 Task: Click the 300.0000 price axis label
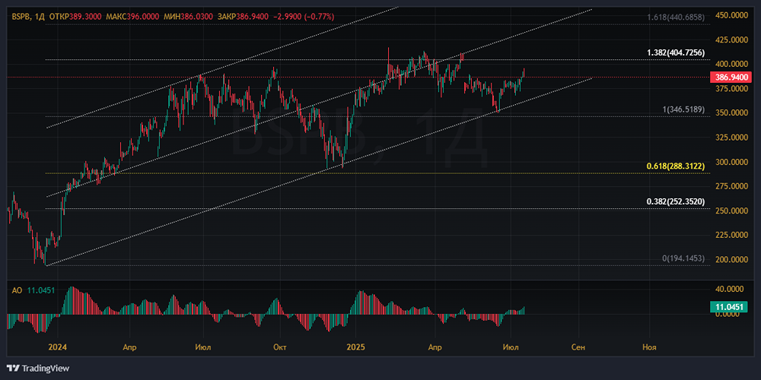coord(731,161)
